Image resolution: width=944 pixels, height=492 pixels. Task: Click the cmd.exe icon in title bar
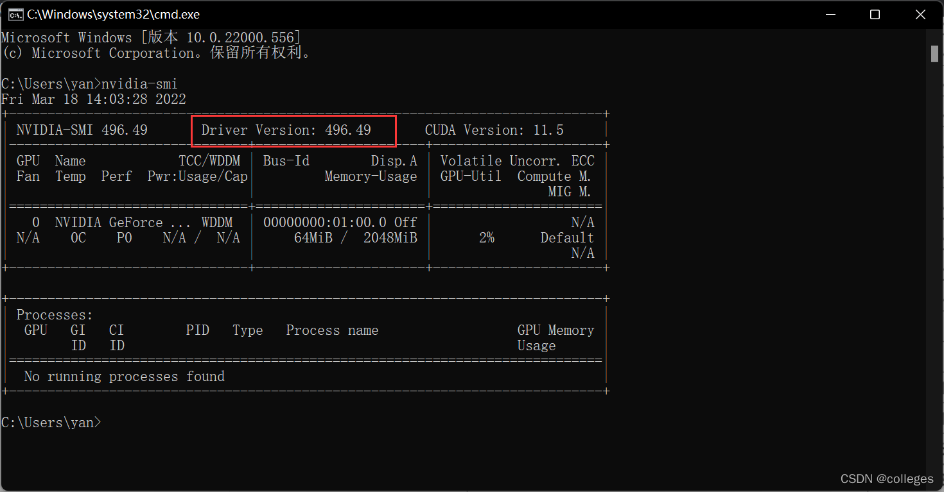tap(15, 14)
